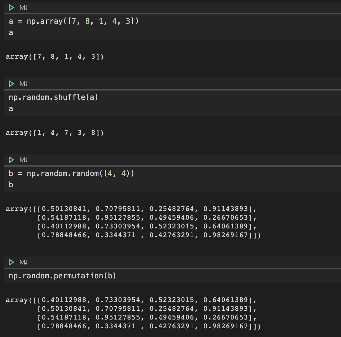
Task: Run the cell creating matrix b
Action: click(11, 160)
